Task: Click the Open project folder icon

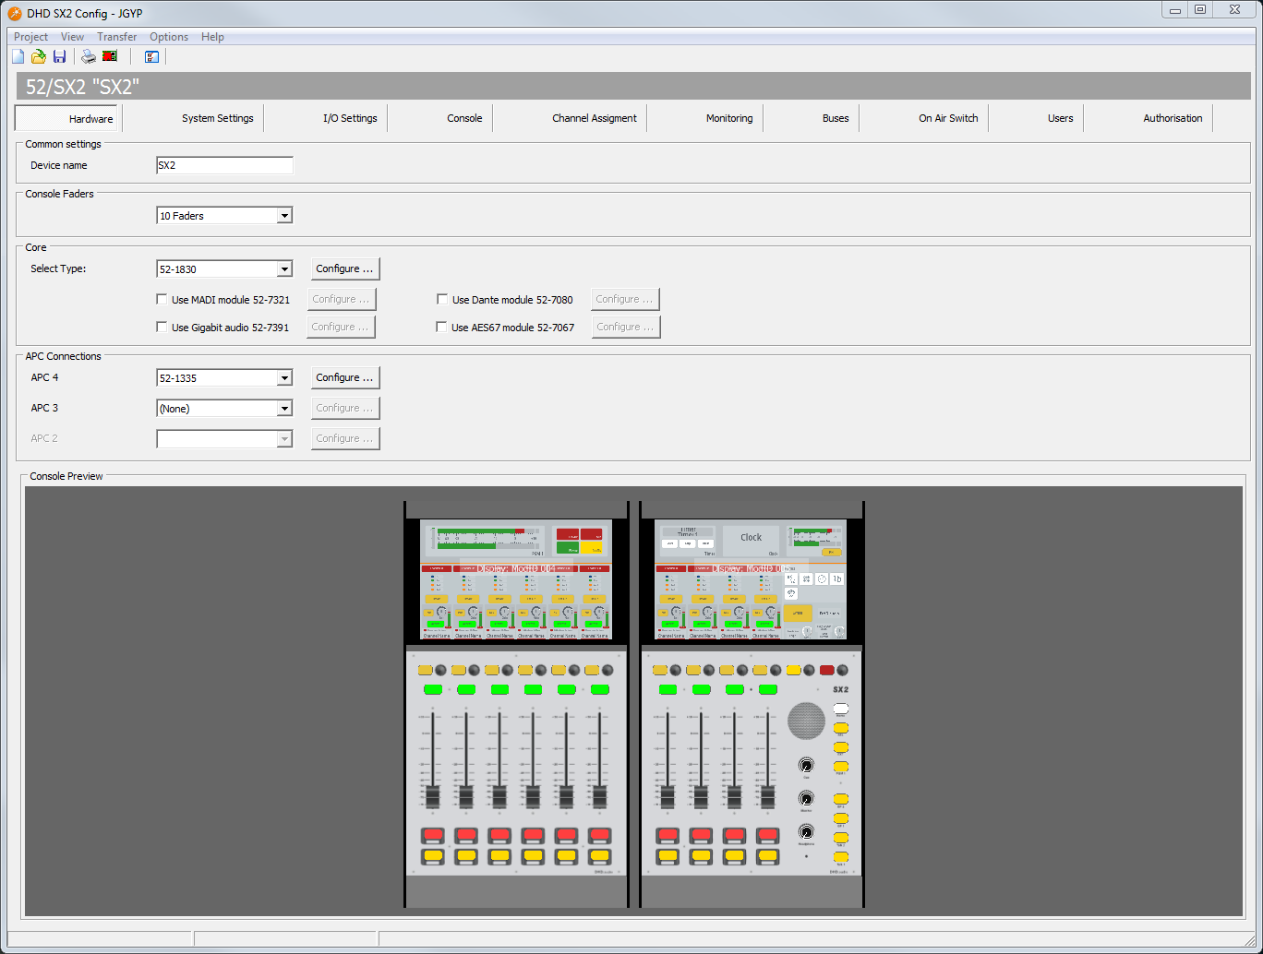Action: coord(39,56)
